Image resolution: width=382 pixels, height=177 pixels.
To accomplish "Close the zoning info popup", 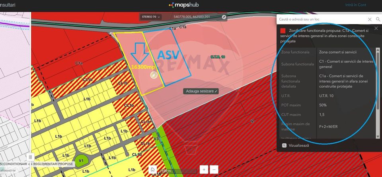I will 376,28.
